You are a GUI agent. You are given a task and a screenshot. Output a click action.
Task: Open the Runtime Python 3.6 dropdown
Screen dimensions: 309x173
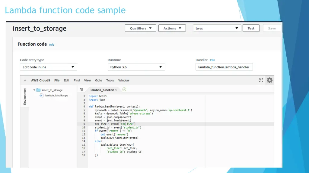tap(136, 67)
